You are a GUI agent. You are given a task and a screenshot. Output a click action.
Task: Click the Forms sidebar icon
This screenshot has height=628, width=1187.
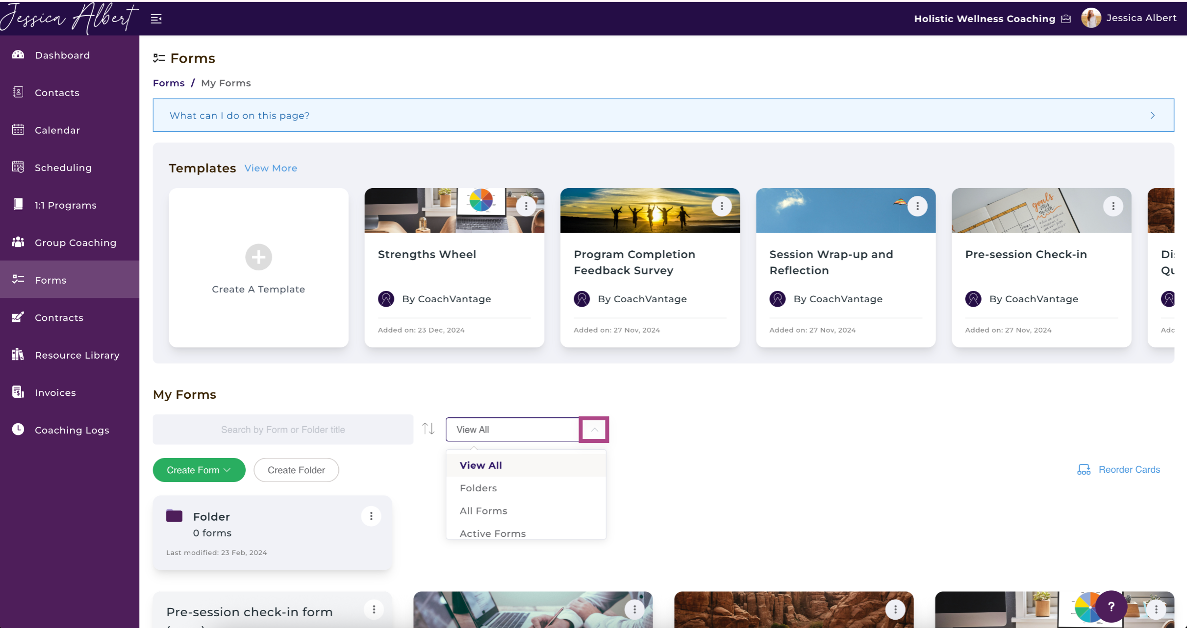coord(18,280)
